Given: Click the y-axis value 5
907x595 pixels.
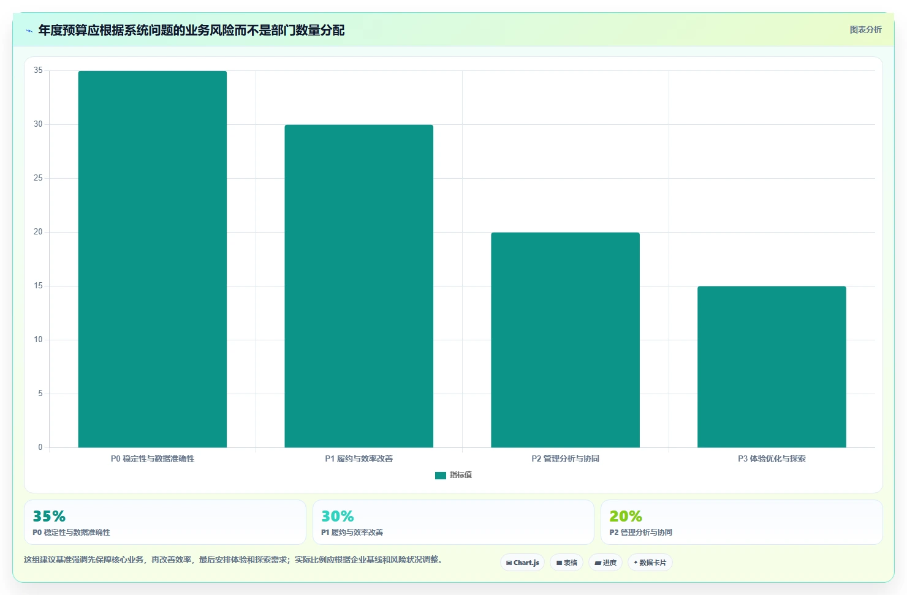Looking at the screenshot, I should click(40, 394).
